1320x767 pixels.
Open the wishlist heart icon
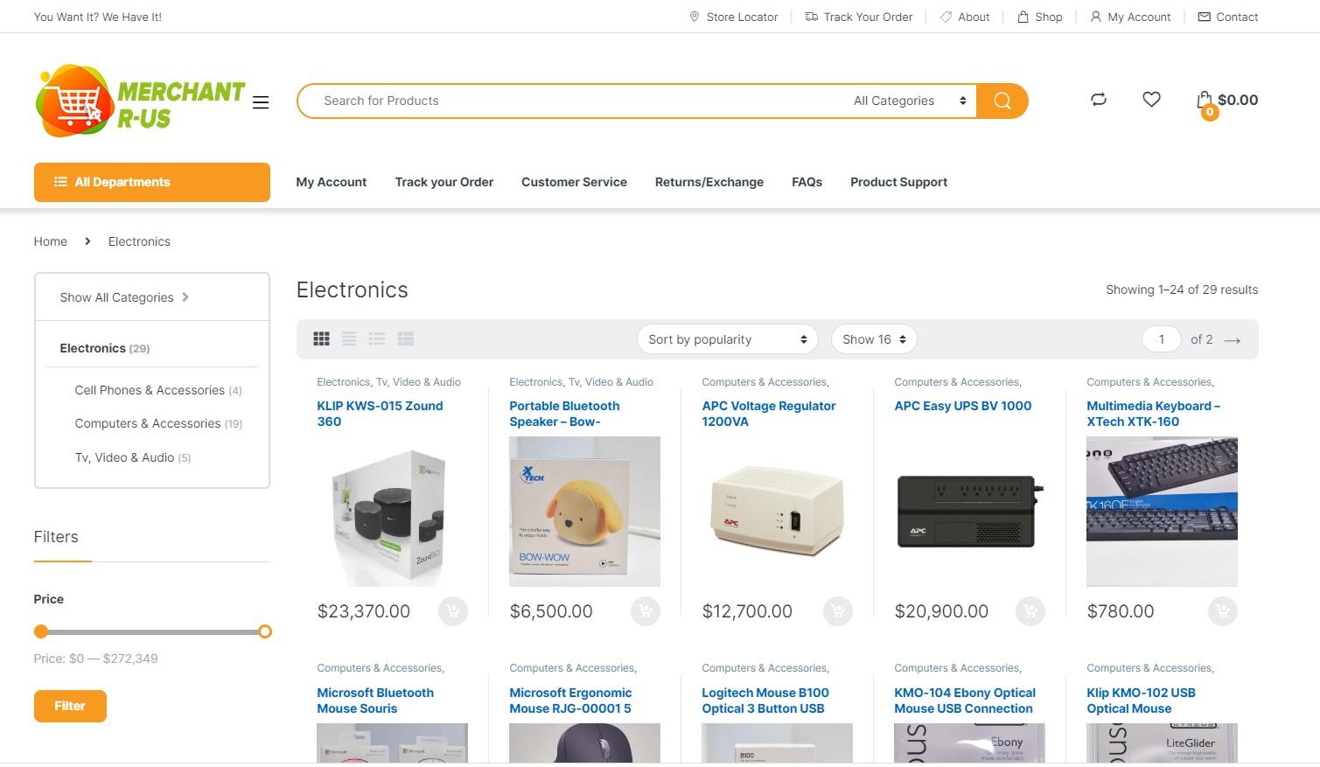point(1151,100)
